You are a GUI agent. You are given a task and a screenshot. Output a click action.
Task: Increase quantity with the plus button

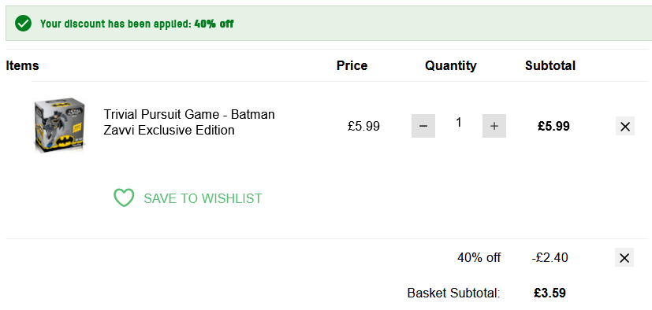click(494, 126)
